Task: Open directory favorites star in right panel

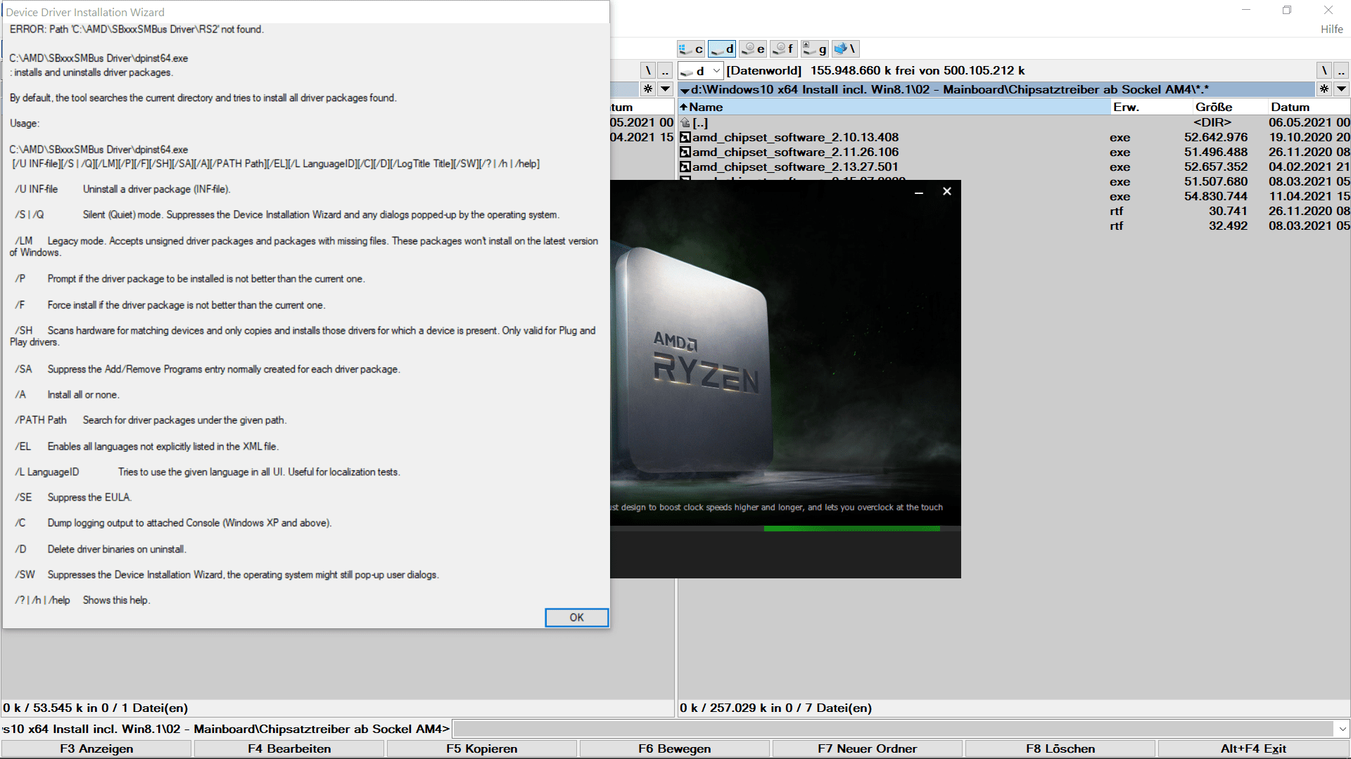Action: (1324, 89)
